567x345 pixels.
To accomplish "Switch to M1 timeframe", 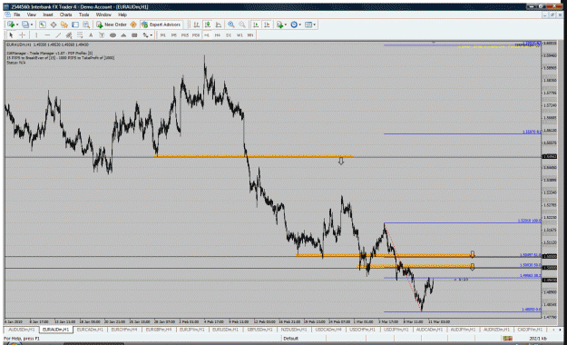I will [x=163, y=35].
